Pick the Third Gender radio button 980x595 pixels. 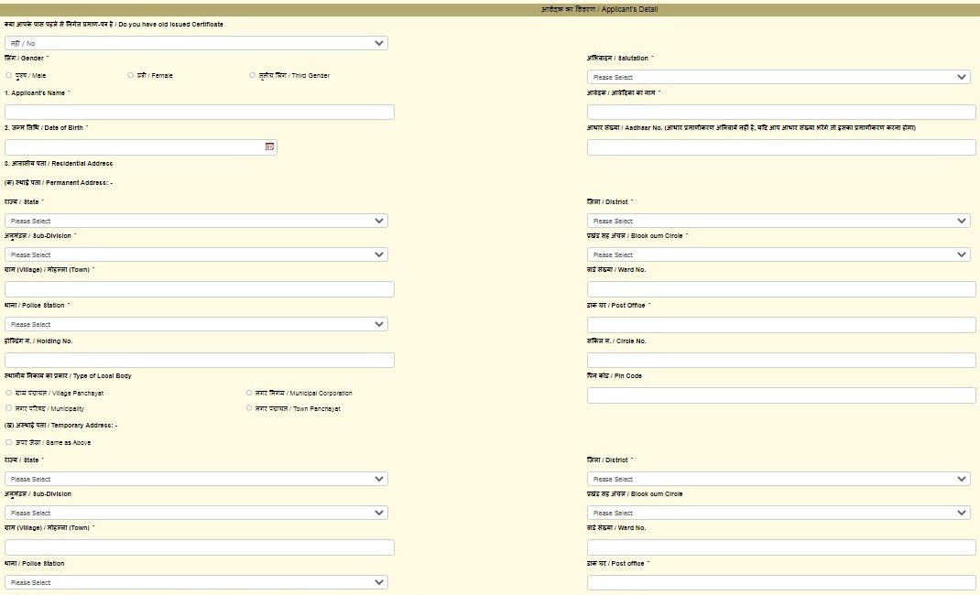coord(253,76)
